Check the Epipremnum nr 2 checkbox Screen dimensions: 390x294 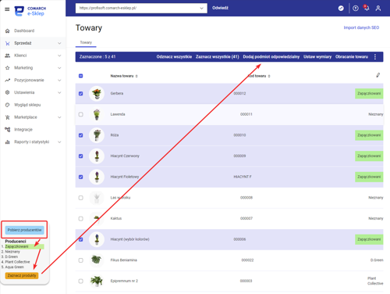(x=81, y=281)
